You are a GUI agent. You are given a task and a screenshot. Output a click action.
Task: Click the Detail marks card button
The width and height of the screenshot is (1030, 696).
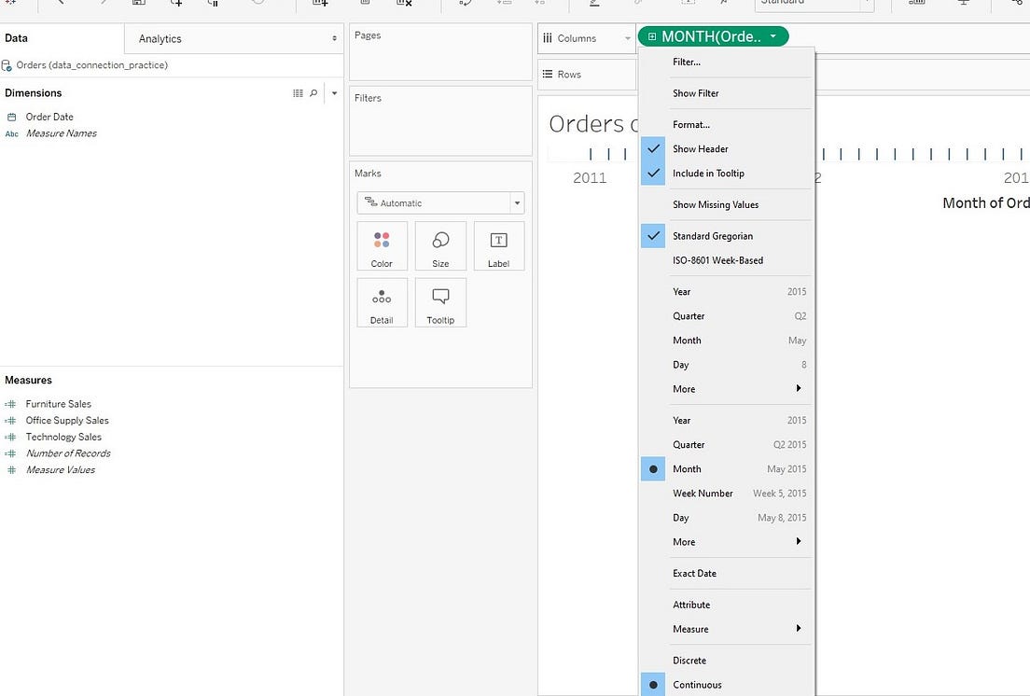pyautogui.click(x=382, y=302)
